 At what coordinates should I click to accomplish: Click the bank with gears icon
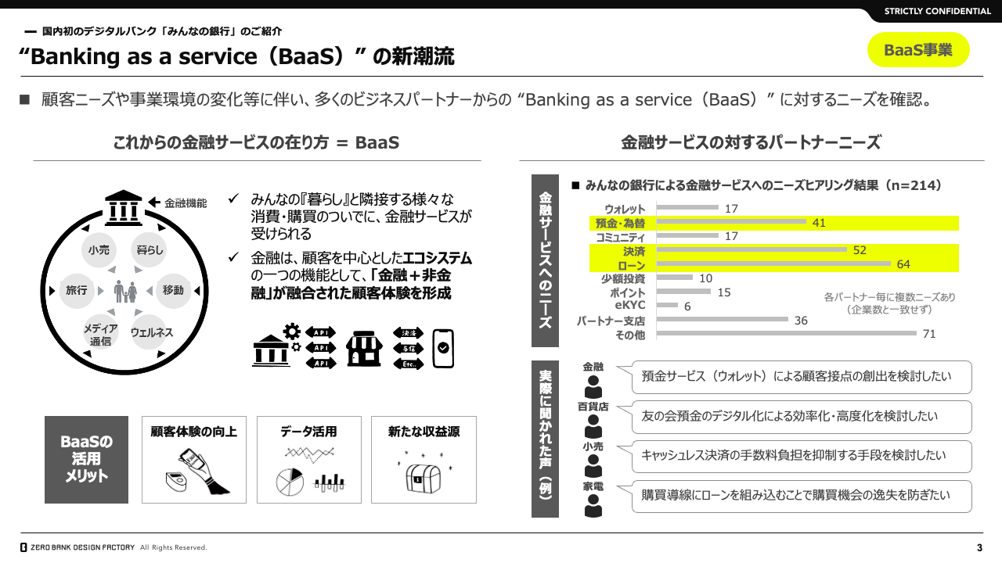click(x=276, y=346)
